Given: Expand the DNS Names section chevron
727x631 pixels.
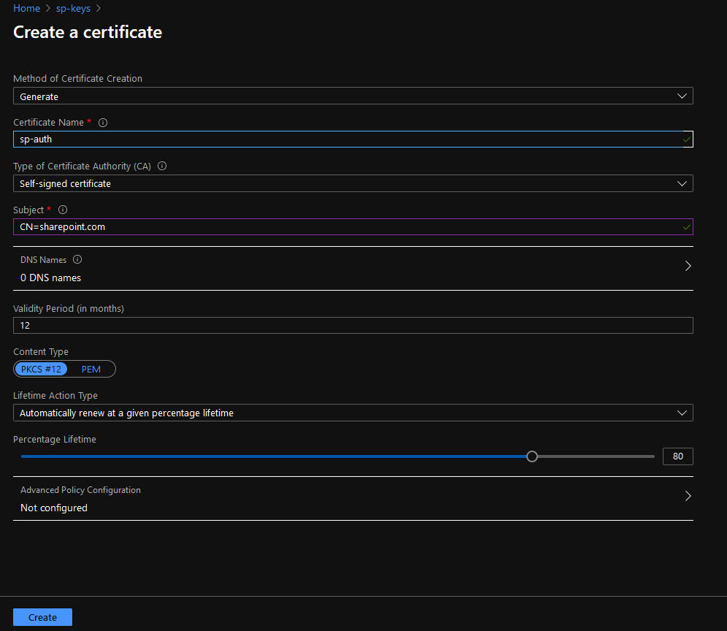Looking at the screenshot, I should 688,267.
